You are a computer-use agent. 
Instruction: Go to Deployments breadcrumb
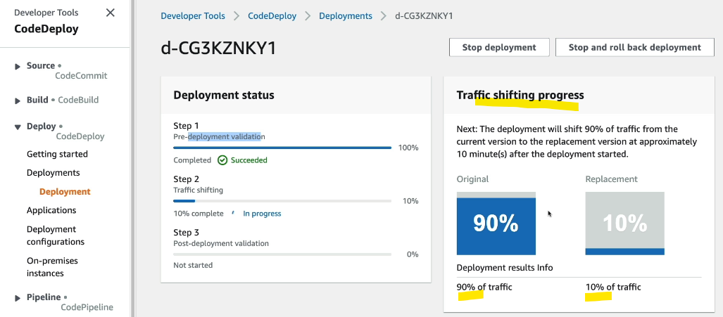[x=346, y=16]
